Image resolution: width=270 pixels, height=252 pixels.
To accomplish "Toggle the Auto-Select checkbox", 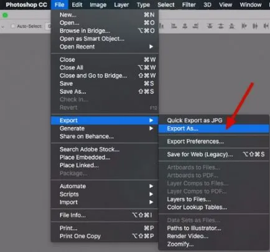I will click(x=13, y=26).
